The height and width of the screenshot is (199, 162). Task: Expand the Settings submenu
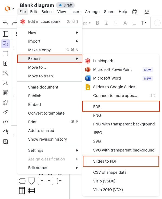50,150
